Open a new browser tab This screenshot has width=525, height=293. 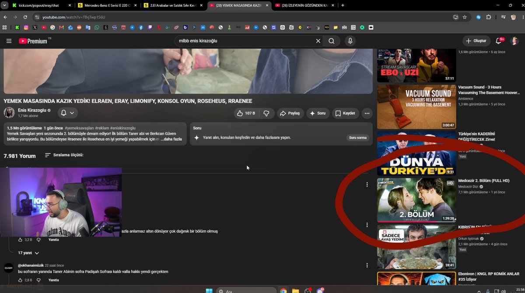click(343, 5)
